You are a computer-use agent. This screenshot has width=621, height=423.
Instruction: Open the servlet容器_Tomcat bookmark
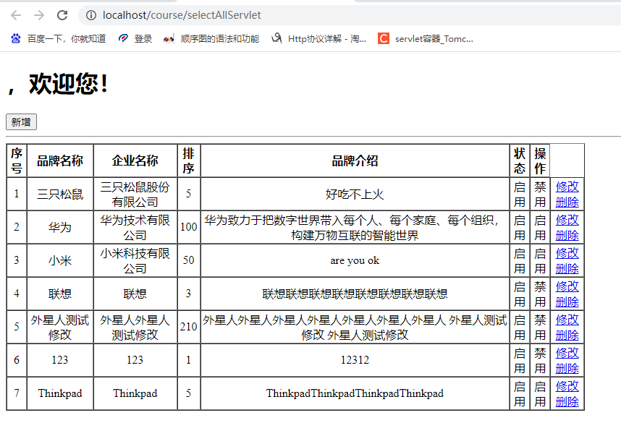point(426,38)
